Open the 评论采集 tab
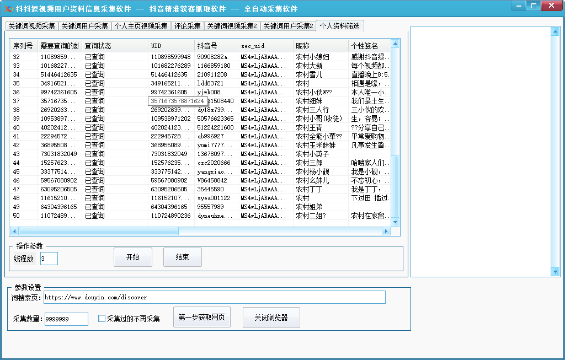Viewport: 565px width, 360px height. (x=188, y=26)
